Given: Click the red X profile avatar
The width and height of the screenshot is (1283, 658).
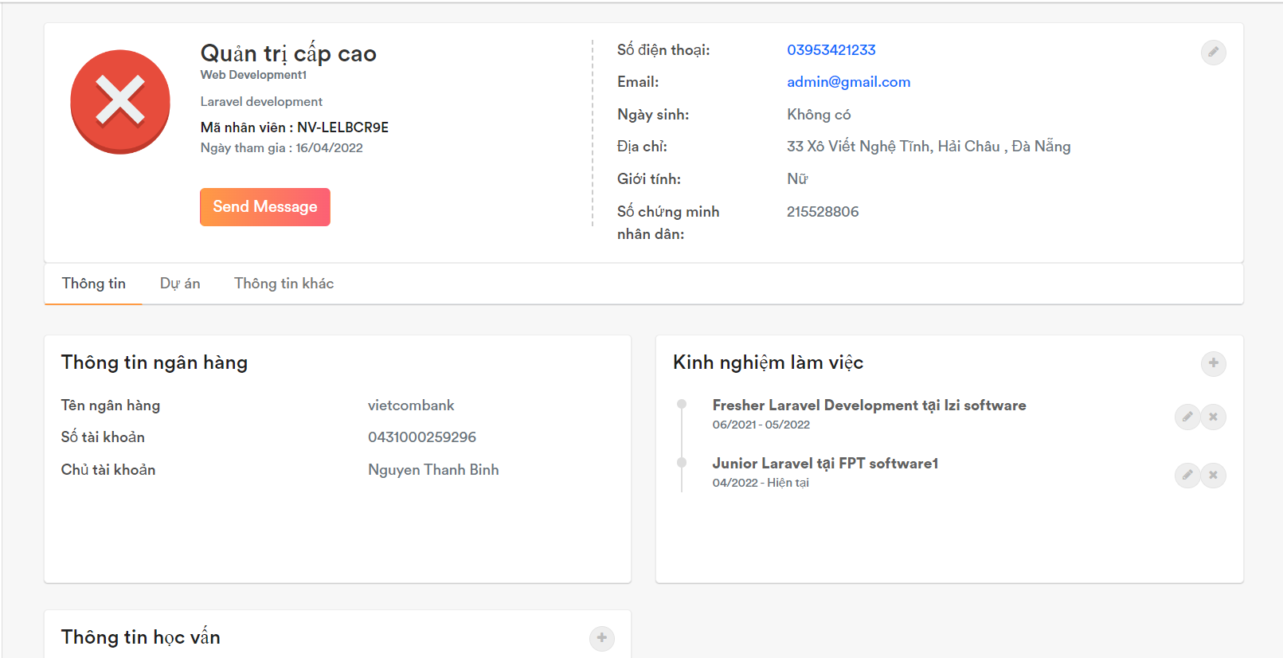Looking at the screenshot, I should [120, 102].
